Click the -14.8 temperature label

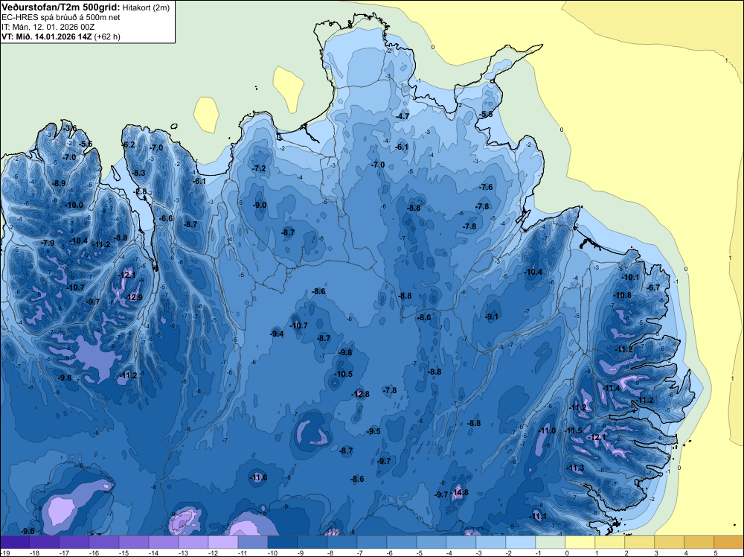point(459,492)
